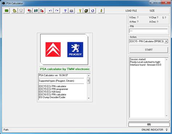Click 'PSA Calculator ver. 16.04.07' line
The width and height of the screenshot is (172, 134).
53,75
